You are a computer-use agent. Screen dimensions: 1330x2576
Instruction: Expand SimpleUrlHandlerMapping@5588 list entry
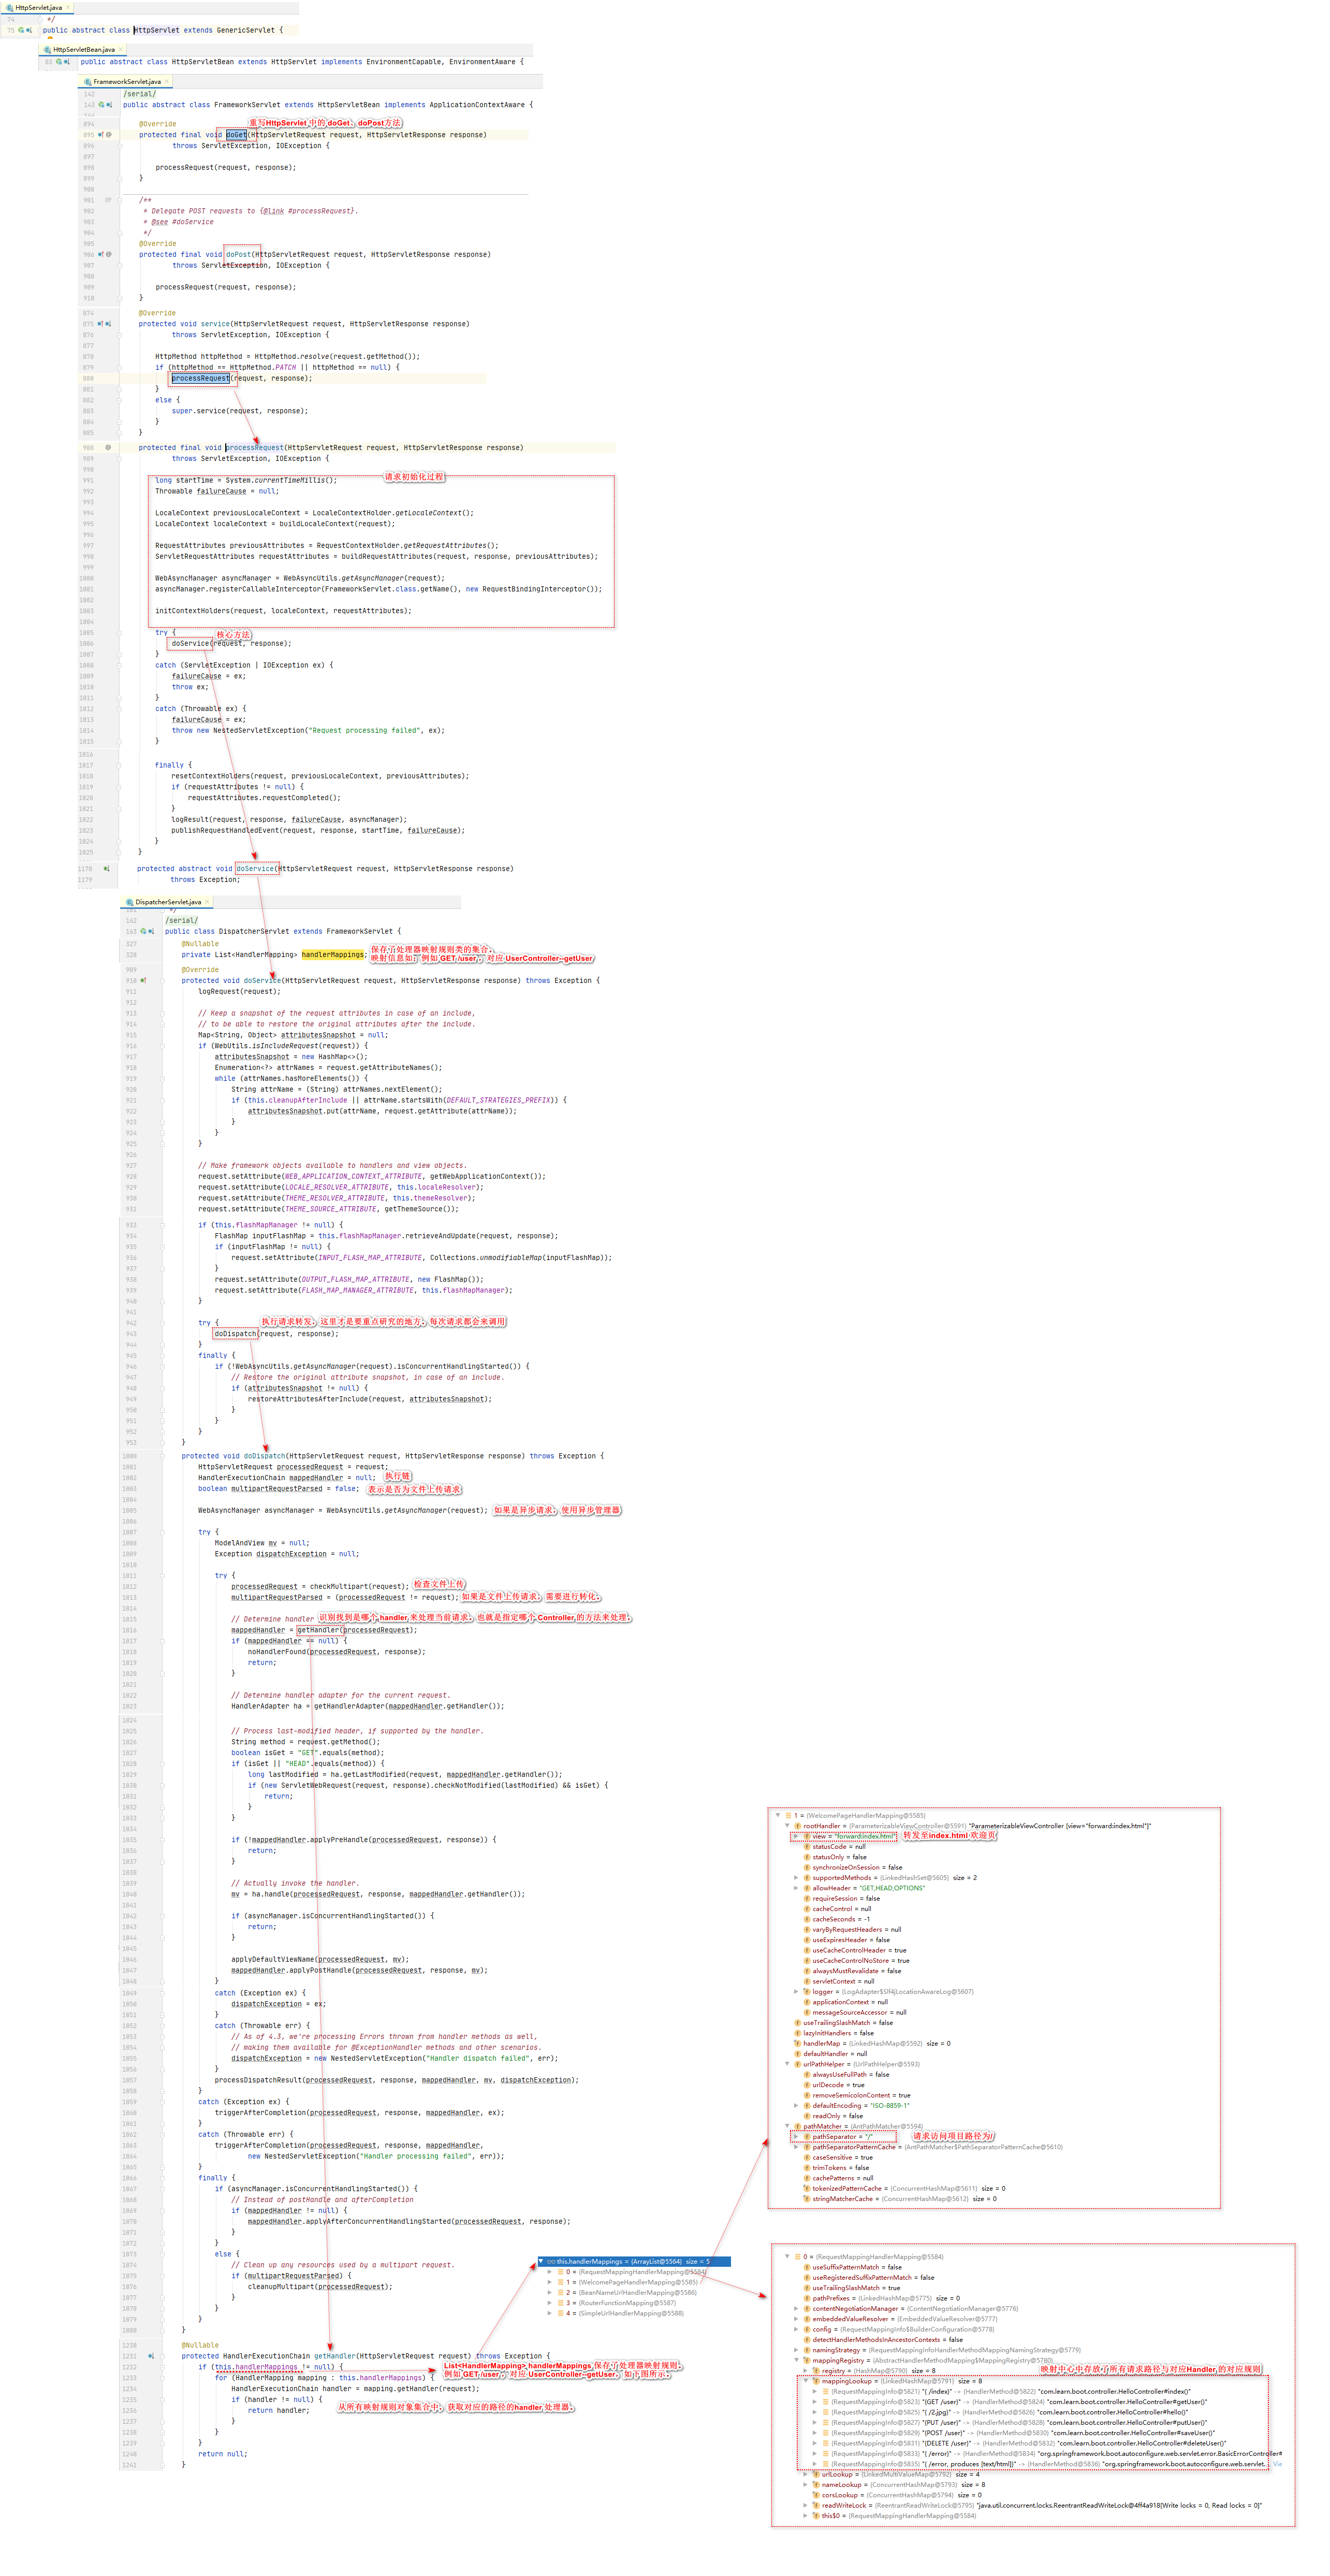pos(549,2313)
